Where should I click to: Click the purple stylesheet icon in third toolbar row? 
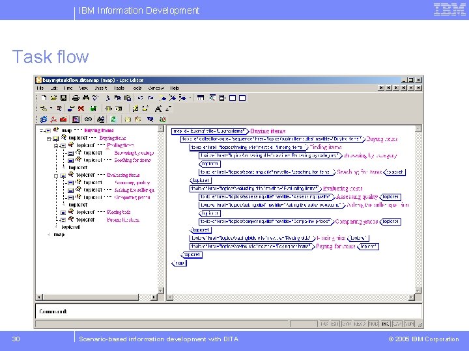pyautogui.click(x=76, y=120)
